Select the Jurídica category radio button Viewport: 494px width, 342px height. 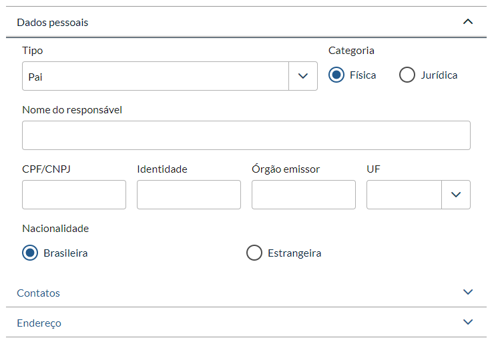(407, 75)
